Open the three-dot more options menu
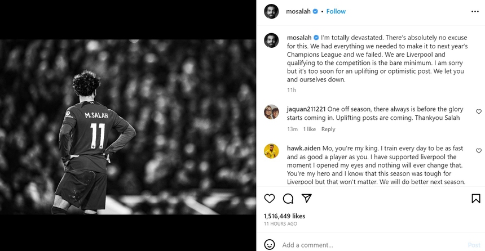The height and width of the screenshot is (251, 485). point(474,11)
